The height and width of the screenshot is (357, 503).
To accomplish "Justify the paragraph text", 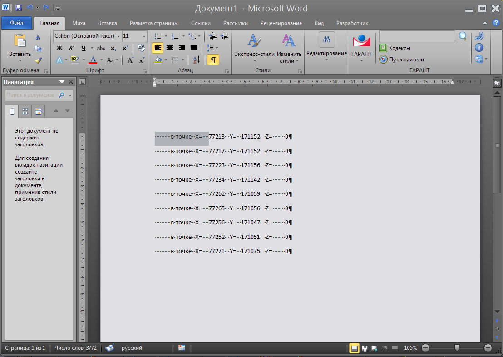I will pos(194,48).
